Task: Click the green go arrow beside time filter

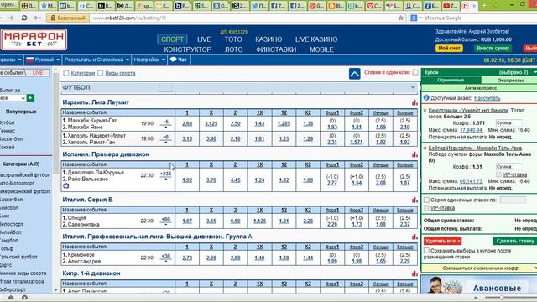Action: (x=30, y=98)
